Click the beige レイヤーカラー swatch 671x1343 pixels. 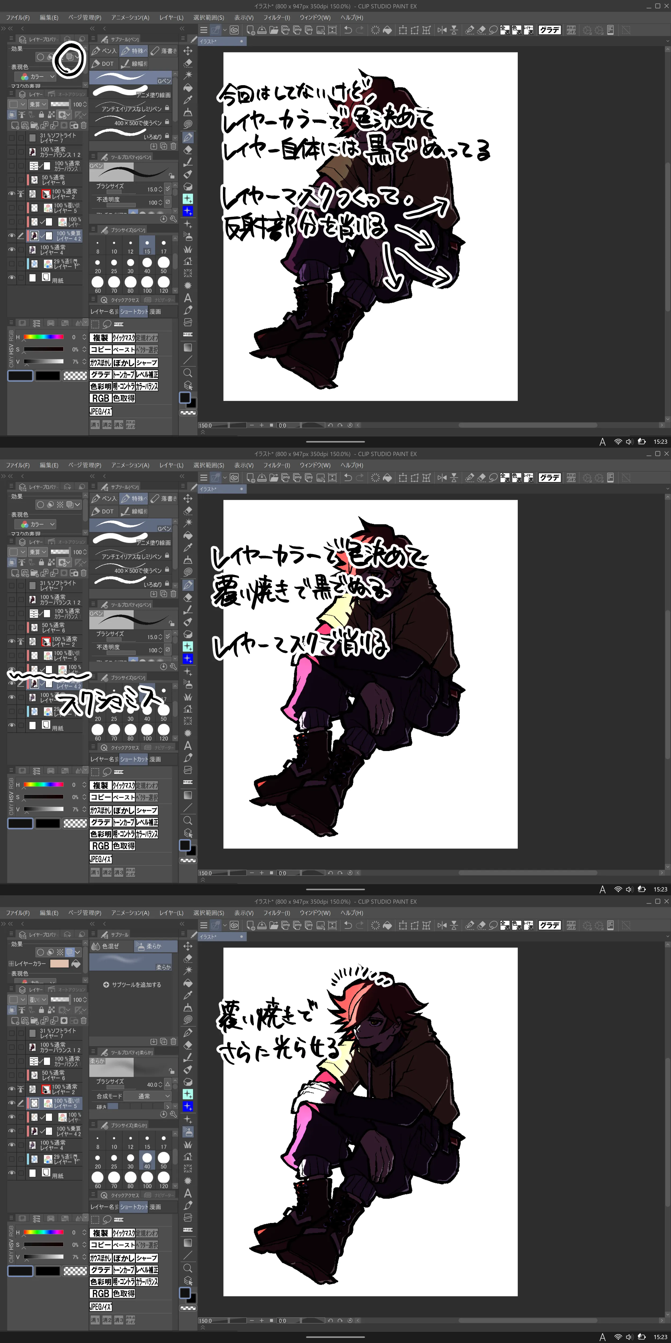click(x=59, y=963)
